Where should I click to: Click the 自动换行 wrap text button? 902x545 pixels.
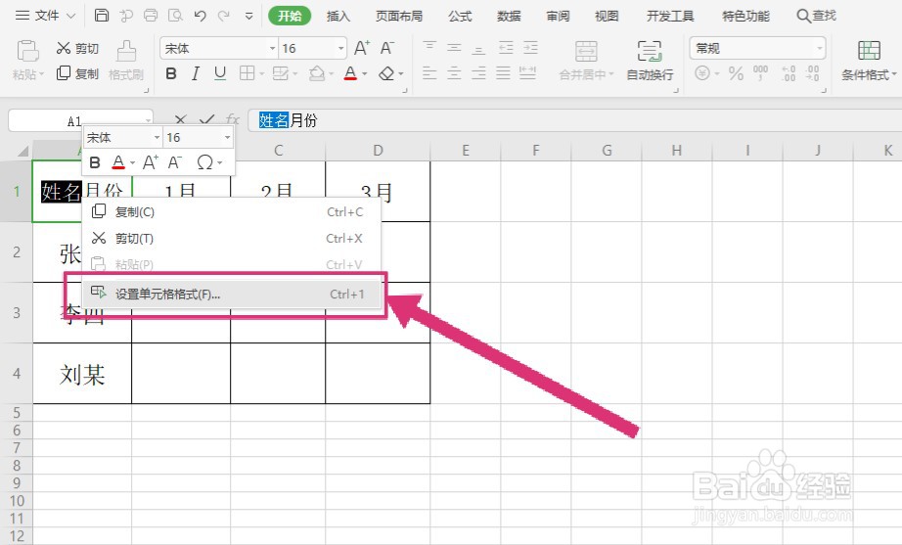[x=650, y=60]
